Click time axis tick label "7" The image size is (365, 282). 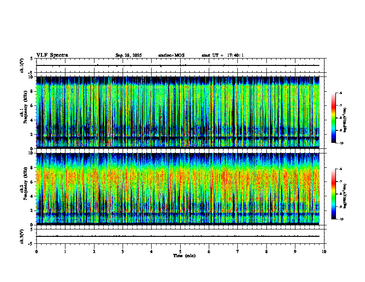coord(238,252)
